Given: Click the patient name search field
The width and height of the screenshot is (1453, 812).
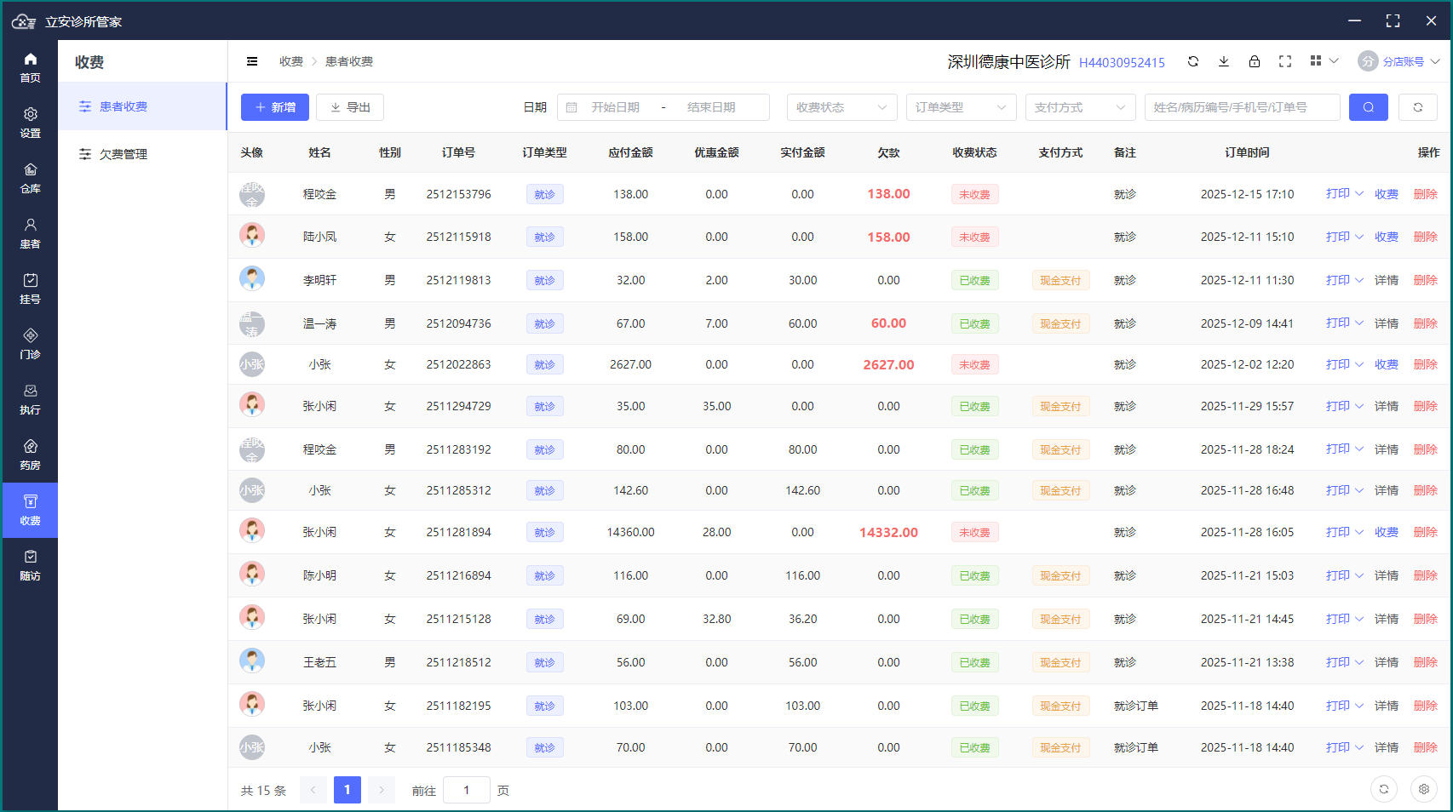Looking at the screenshot, I should tap(1243, 107).
